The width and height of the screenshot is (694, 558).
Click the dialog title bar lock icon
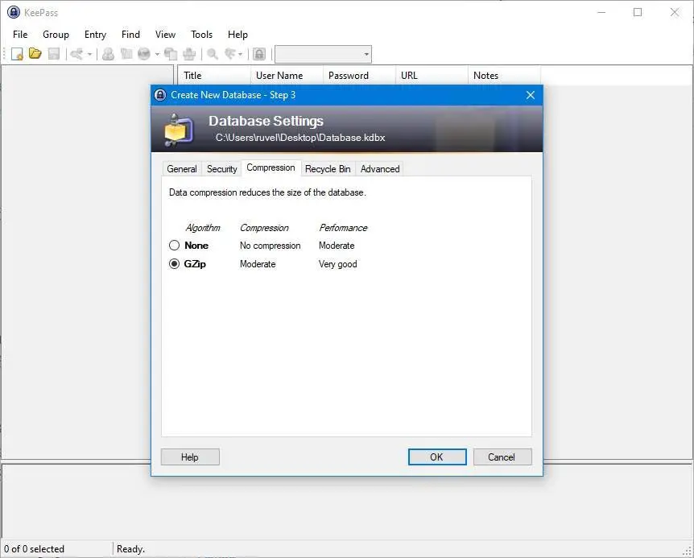(160, 95)
